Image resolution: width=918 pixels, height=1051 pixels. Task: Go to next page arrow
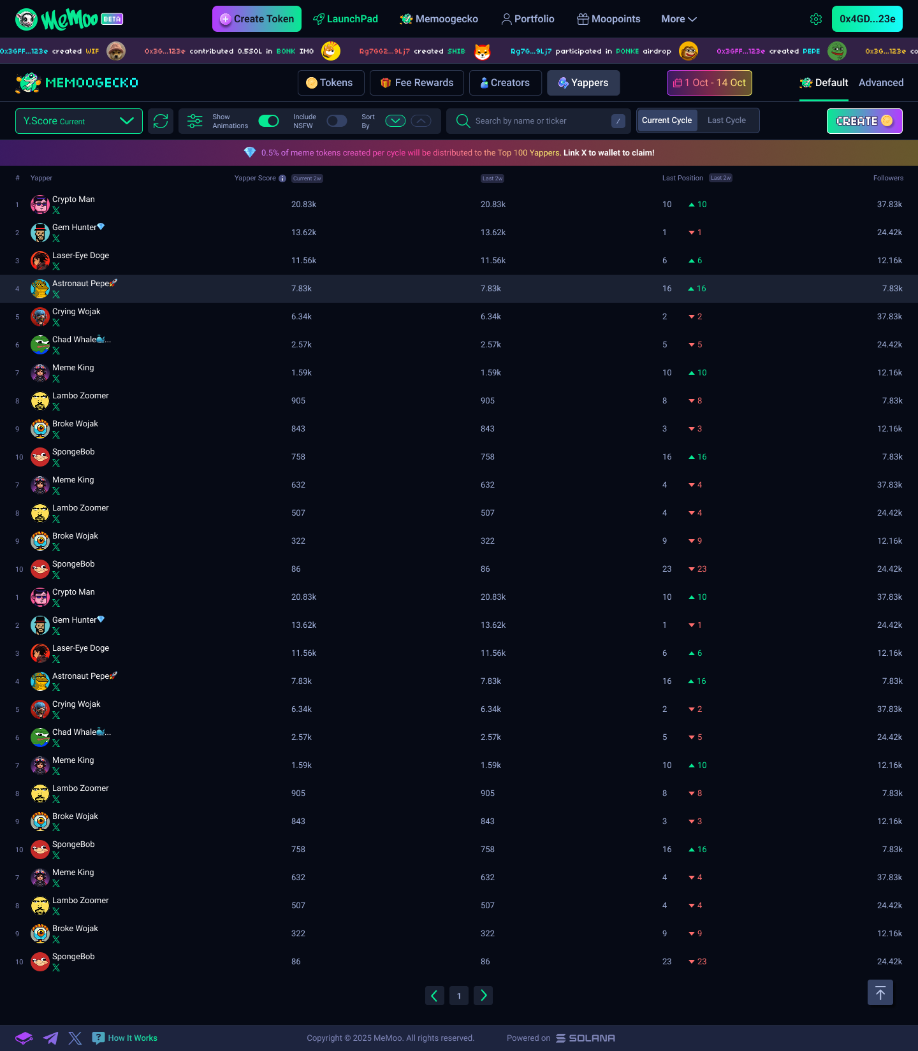(483, 996)
